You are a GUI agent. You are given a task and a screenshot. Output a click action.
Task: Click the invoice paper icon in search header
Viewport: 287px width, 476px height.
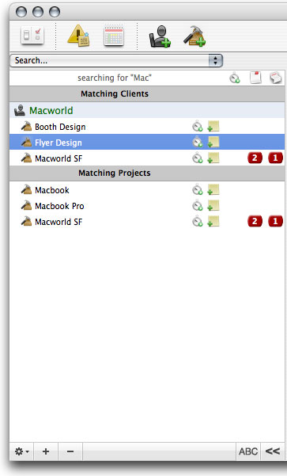[x=276, y=78]
